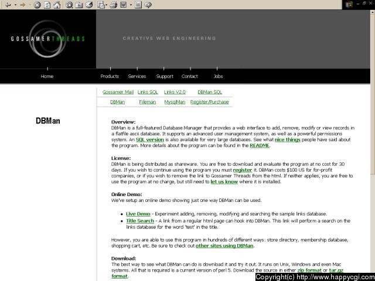Open the History clock icon

click(89, 5)
